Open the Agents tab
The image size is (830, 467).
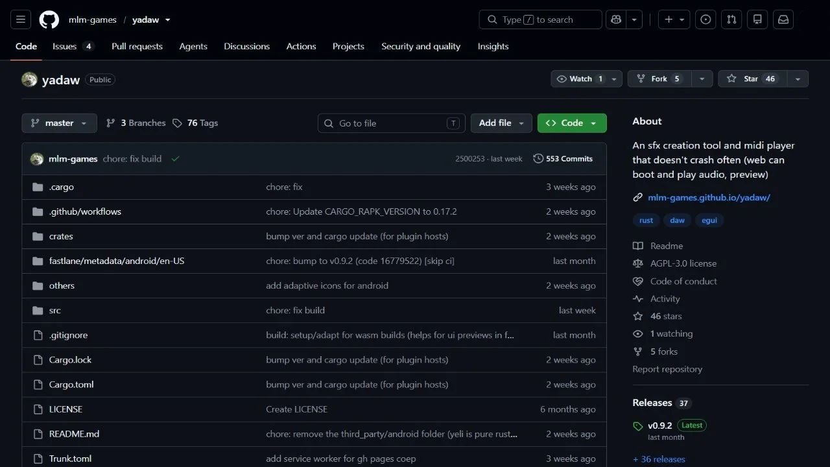coord(193,47)
